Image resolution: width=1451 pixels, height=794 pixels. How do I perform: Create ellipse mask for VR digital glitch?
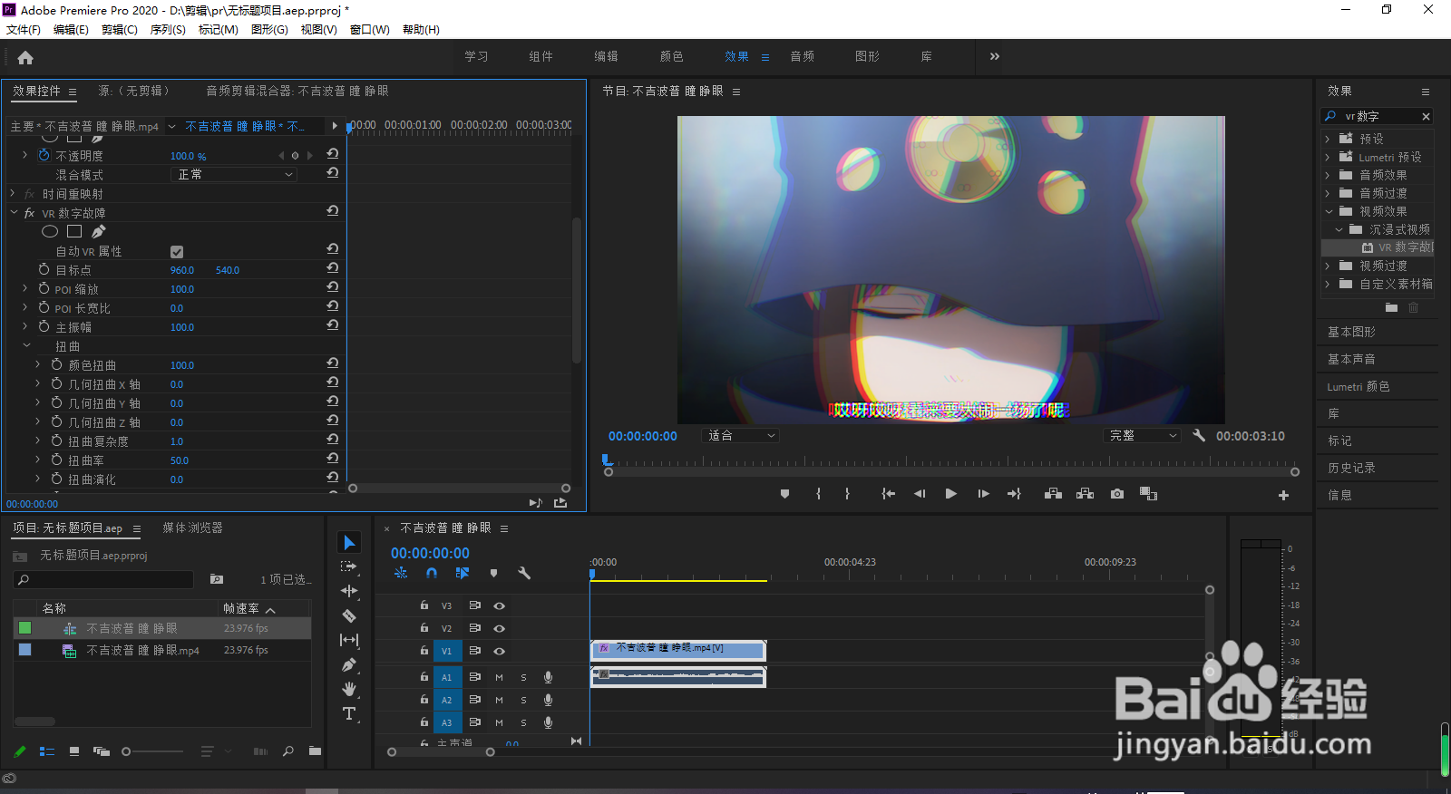[x=50, y=232]
